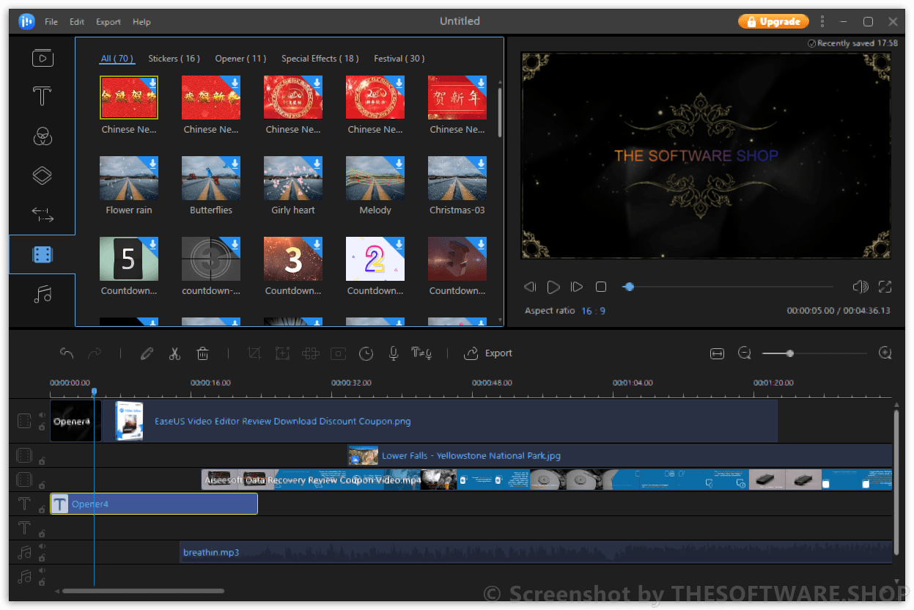
Task: Open the Export menu in menu bar
Action: point(108,21)
